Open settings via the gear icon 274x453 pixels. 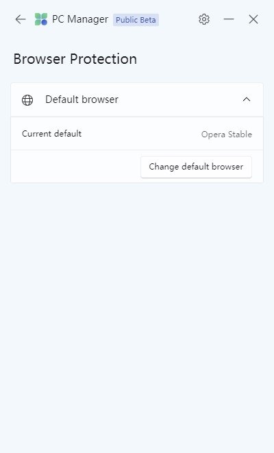tap(204, 19)
